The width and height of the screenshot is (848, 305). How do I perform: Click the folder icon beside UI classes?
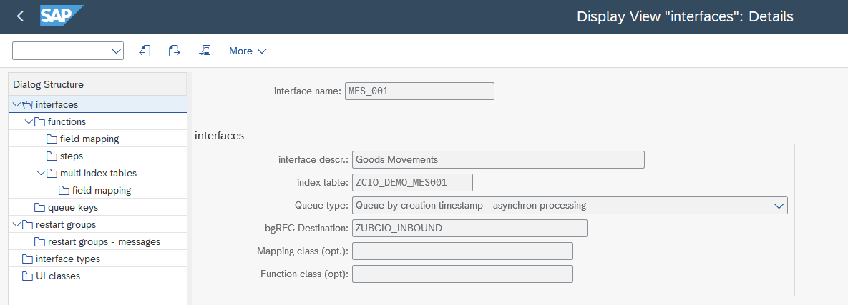click(x=28, y=276)
